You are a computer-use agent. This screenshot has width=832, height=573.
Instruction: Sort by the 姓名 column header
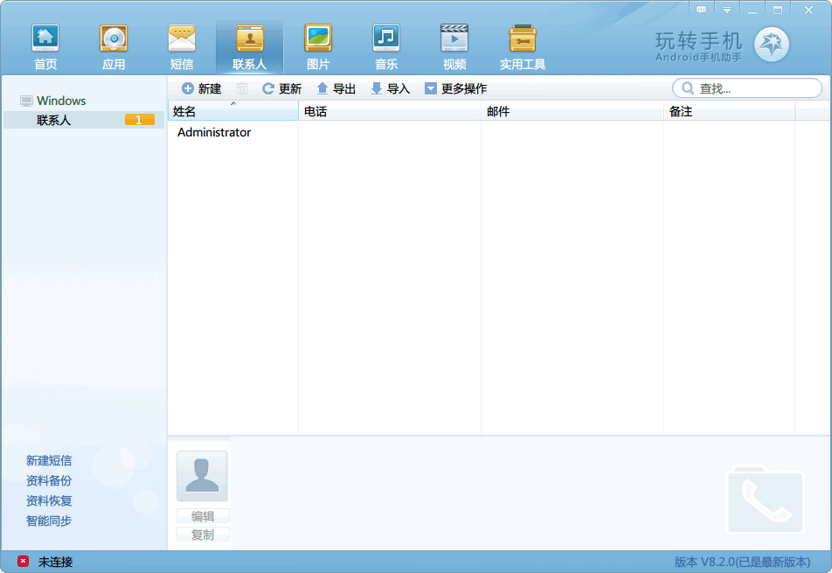(x=233, y=111)
